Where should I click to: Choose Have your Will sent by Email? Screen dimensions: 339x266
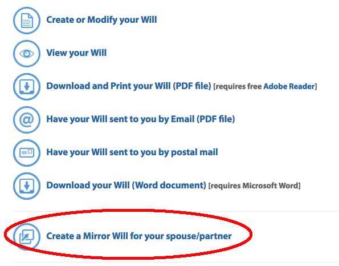pyautogui.click(x=141, y=119)
